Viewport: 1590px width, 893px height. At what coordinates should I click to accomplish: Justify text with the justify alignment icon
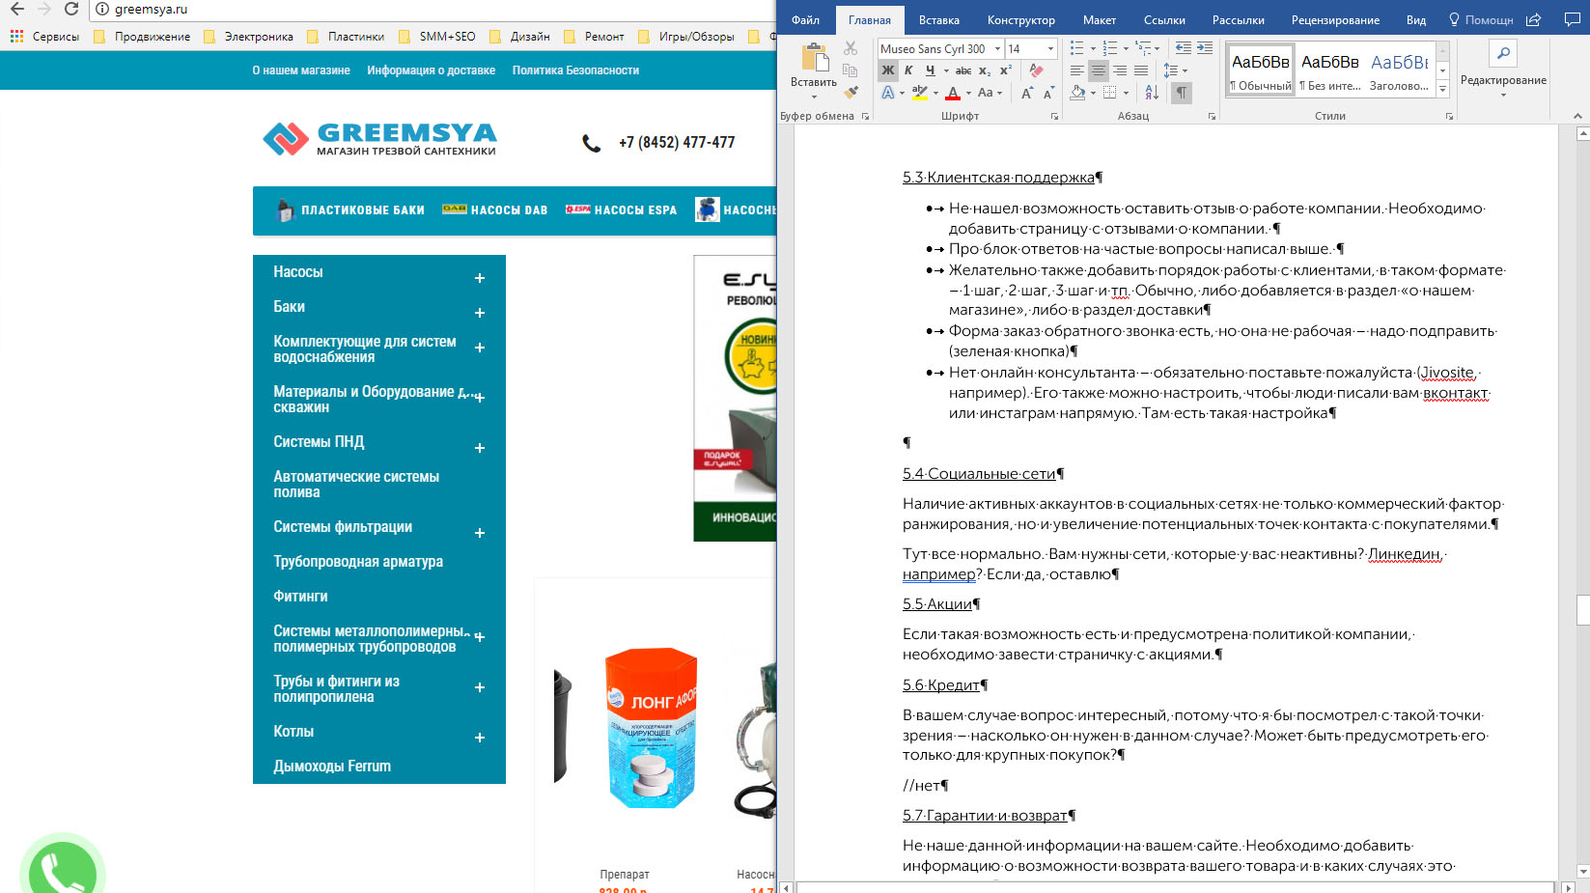click(1141, 70)
